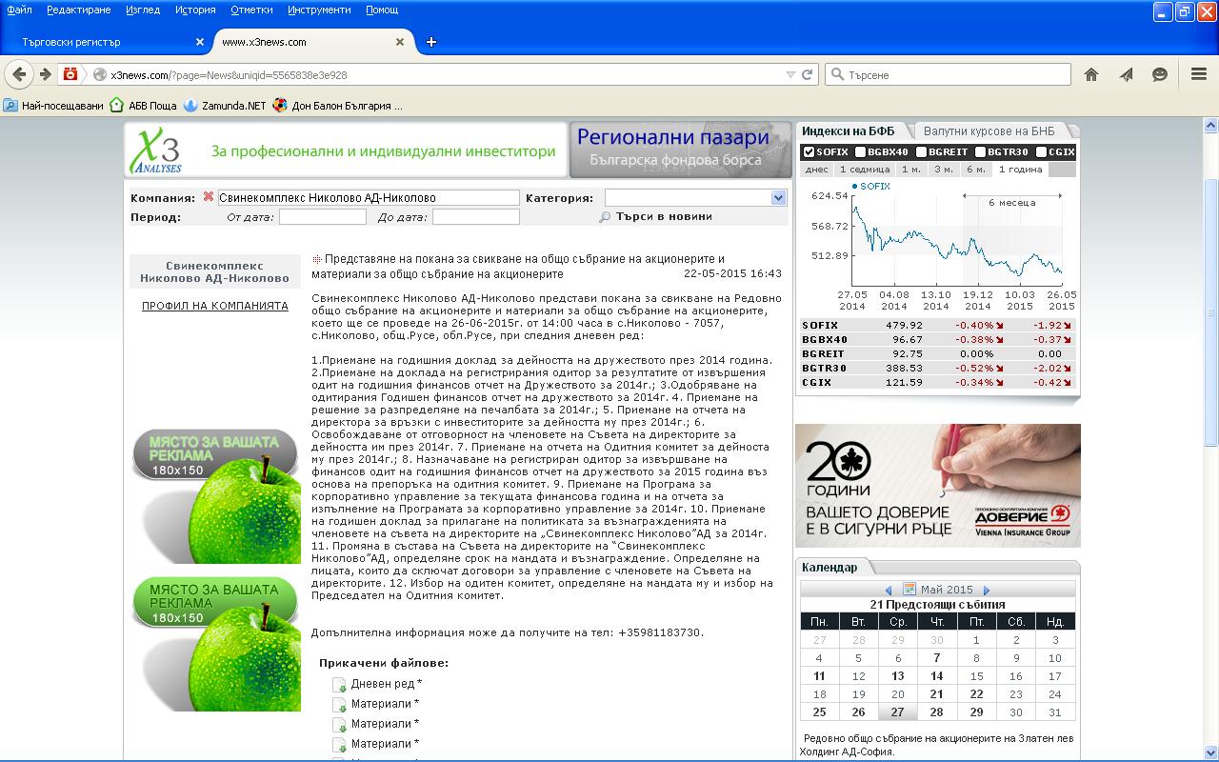Viewport: 1219px width, 762px height.
Task: Download the Дневен ред attached file
Action: point(386,684)
